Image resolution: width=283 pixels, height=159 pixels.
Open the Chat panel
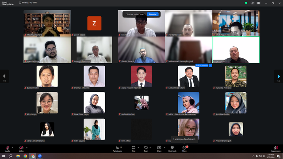coord(134,149)
